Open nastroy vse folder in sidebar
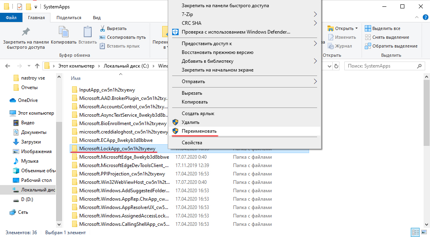The image size is (430, 237). pyautogui.click(x=29, y=78)
